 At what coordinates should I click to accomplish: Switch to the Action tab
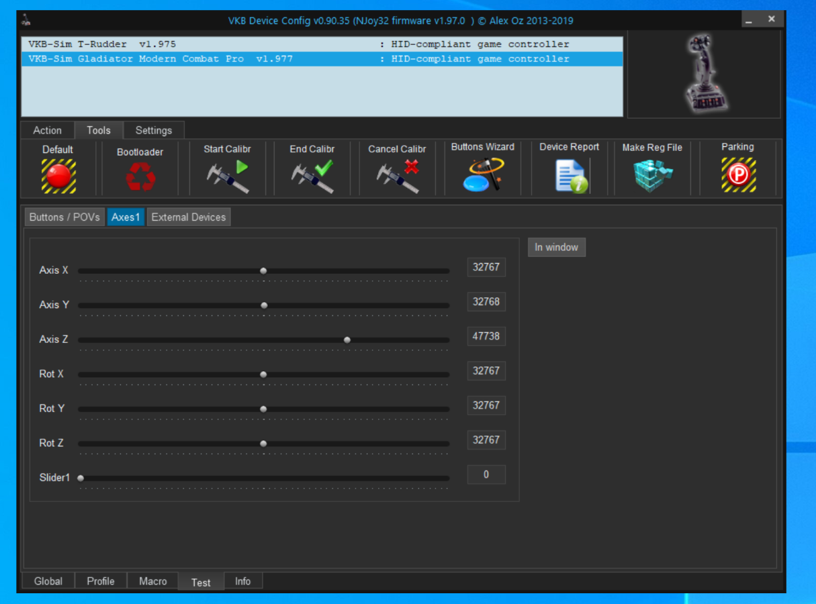pyautogui.click(x=47, y=130)
